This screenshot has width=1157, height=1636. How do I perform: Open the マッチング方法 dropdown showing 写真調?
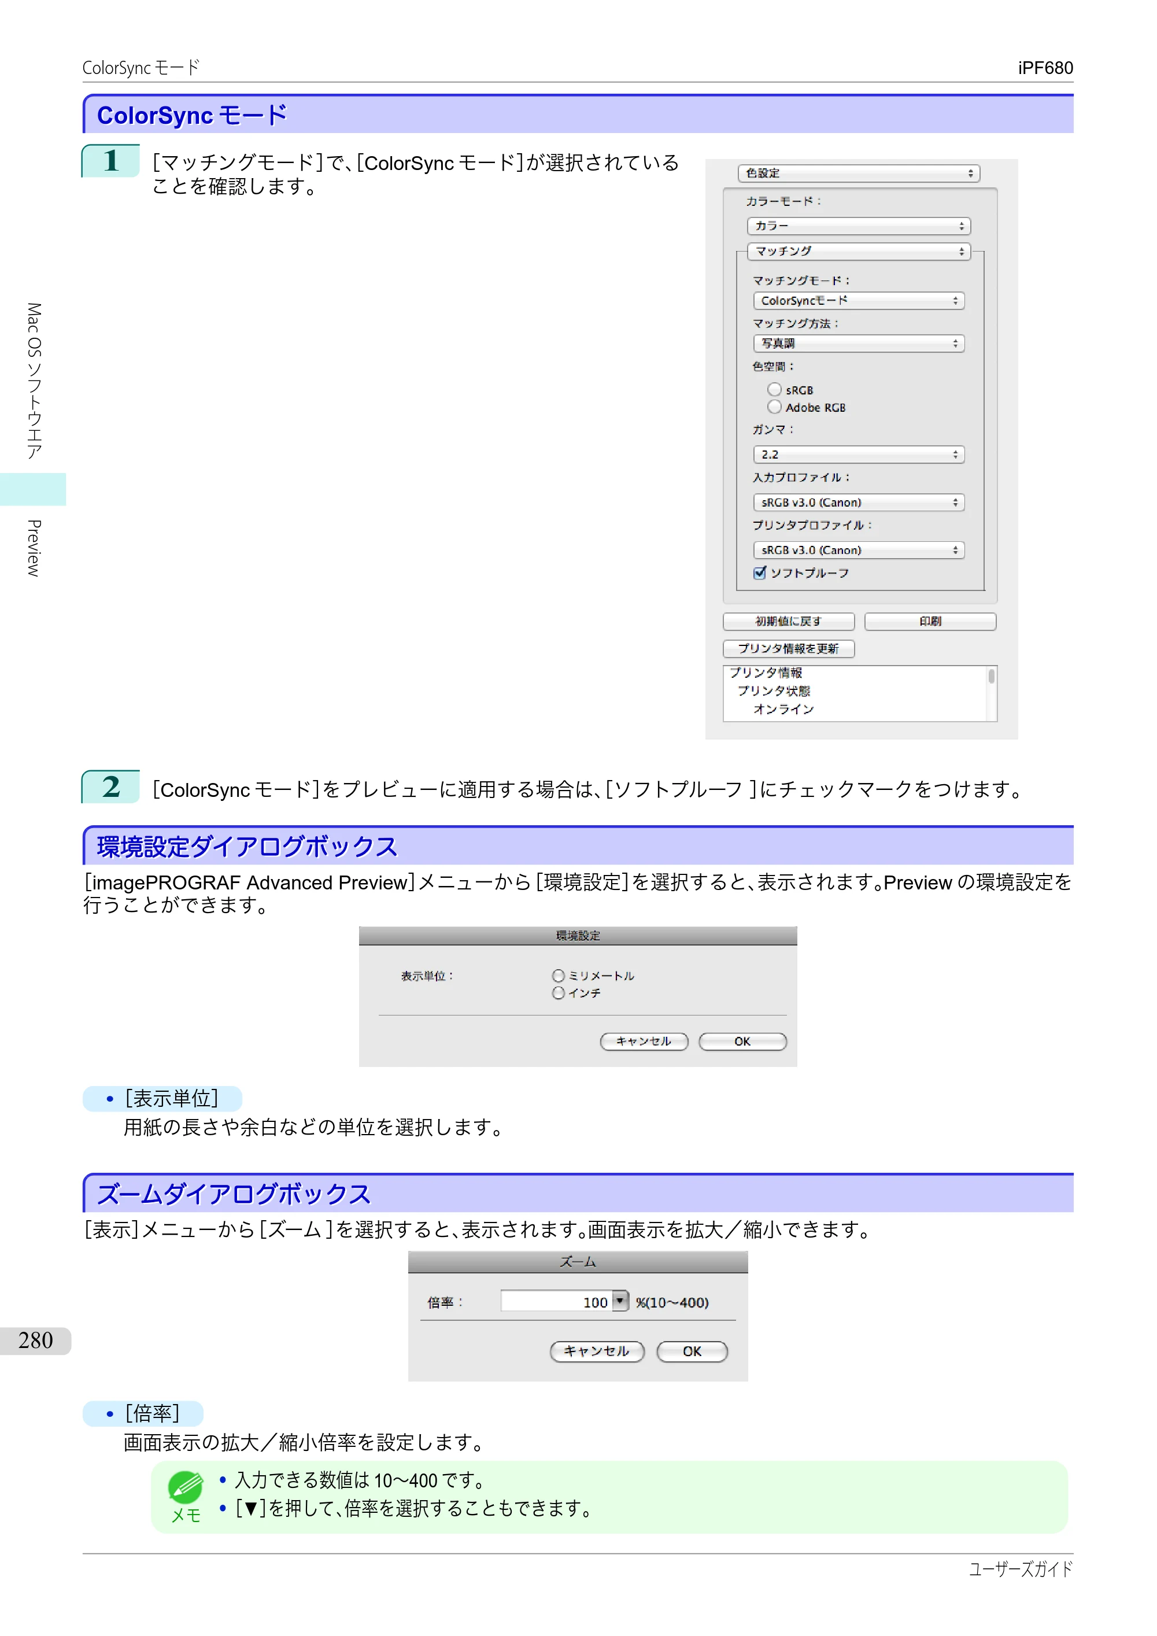tap(859, 344)
